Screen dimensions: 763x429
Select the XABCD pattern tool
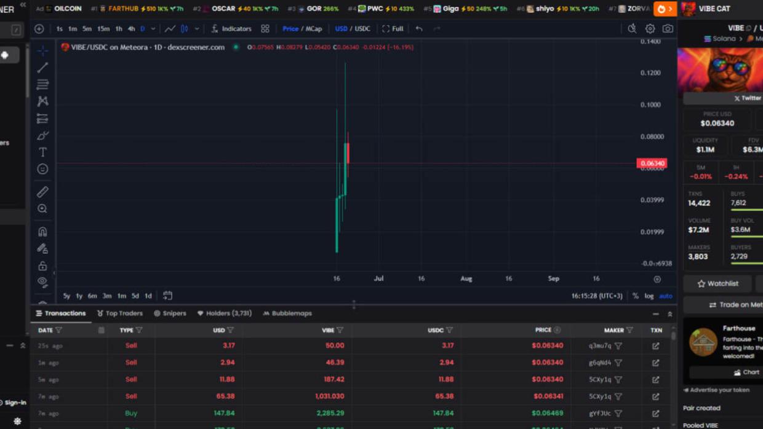42,101
